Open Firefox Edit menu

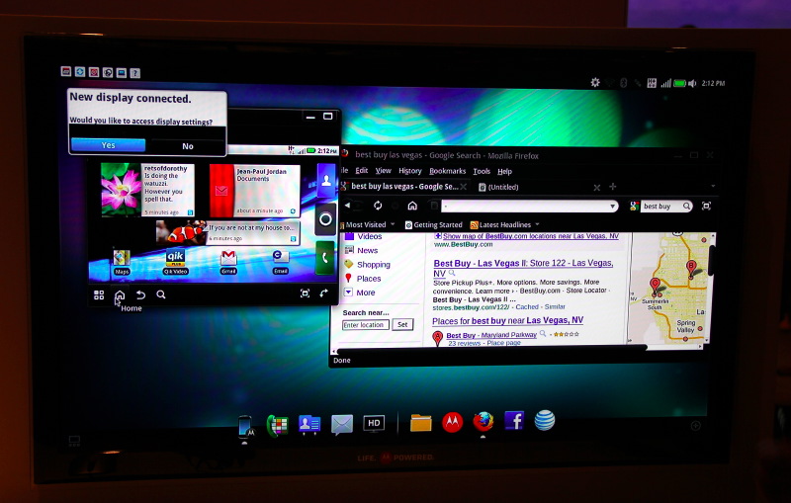(362, 171)
